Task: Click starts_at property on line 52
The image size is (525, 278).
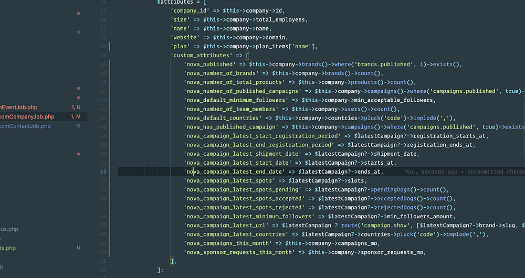Action: click(x=379, y=163)
